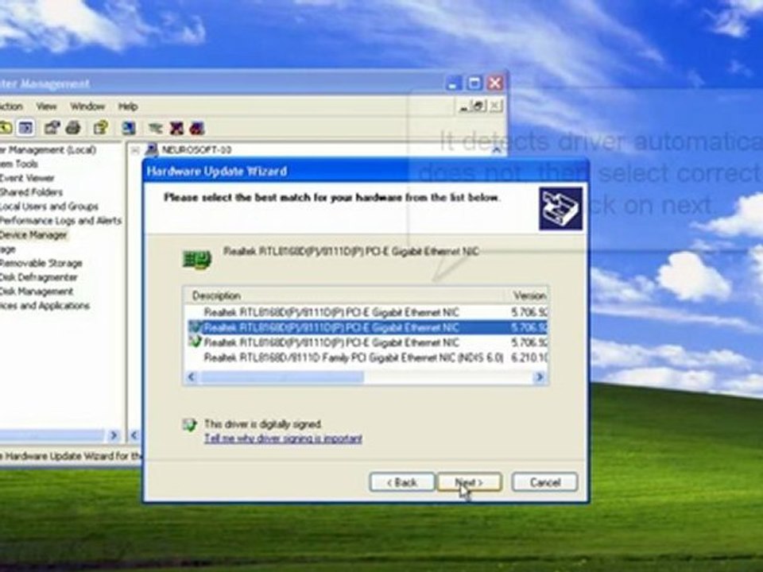Open the Properties toolbar icon in Computer Management
This screenshot has height=572, width=763.
[x=52, y=128]
